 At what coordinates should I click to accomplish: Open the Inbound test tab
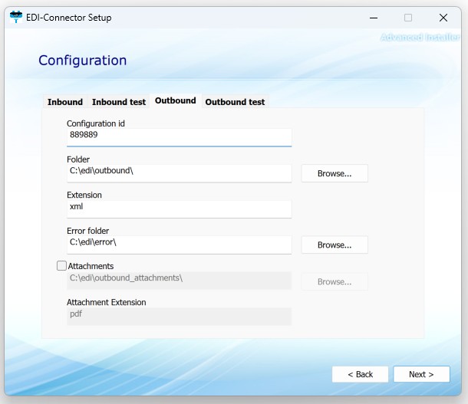pos(119,102)
